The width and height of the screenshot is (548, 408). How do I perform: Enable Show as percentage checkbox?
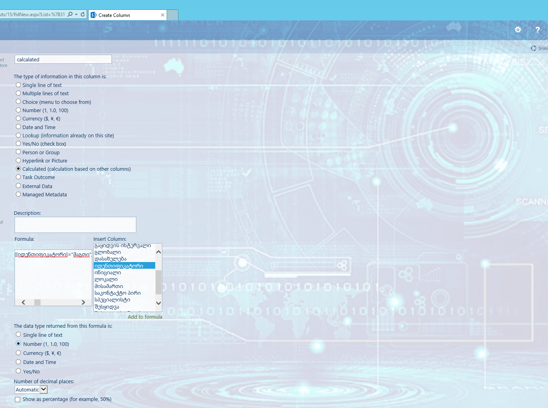17,399
